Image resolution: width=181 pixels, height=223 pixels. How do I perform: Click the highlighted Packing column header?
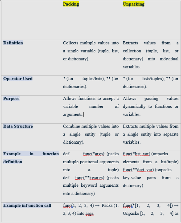click(x=71, y=4)
